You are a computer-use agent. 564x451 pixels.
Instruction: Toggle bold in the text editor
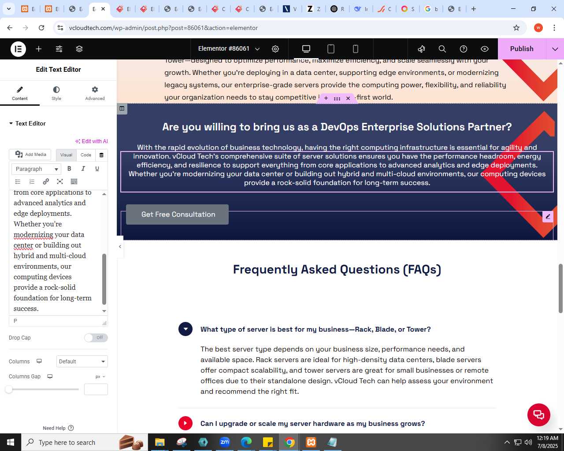pos(69,169)
